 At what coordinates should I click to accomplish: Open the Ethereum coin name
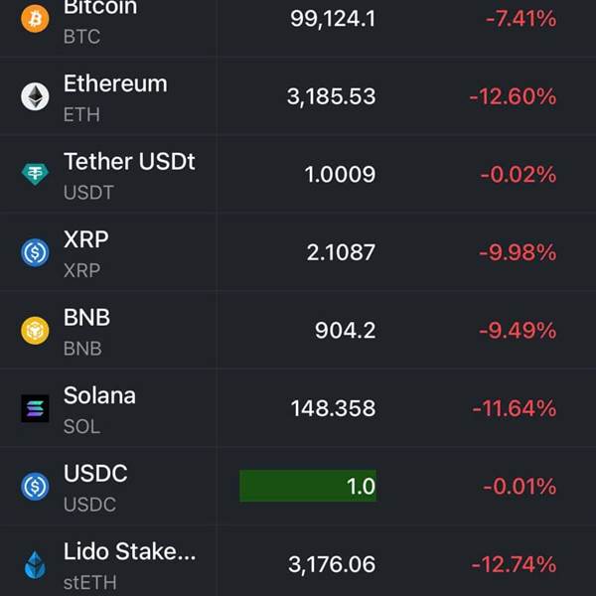115,84
